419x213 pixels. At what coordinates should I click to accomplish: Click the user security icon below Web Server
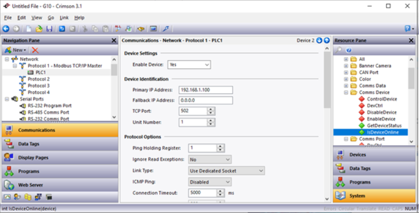coord(18,197)
